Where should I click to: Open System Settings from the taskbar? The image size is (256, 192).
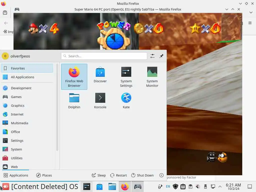[x=86, y=186]
